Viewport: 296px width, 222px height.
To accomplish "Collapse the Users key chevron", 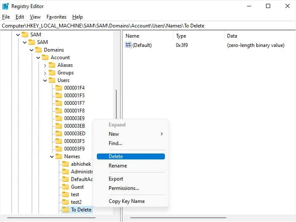I will pos(45,80).
